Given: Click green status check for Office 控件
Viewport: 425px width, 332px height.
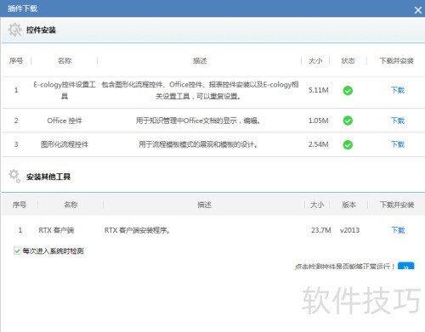Looking at the screenshot, I should pyautogui.click(x=348, y=121).
